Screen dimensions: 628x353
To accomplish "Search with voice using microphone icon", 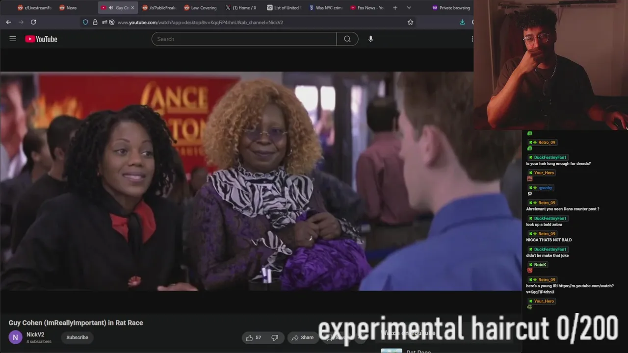I will [371, 39].
